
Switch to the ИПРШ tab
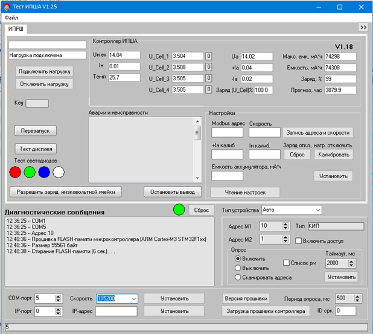click(16, 28)
